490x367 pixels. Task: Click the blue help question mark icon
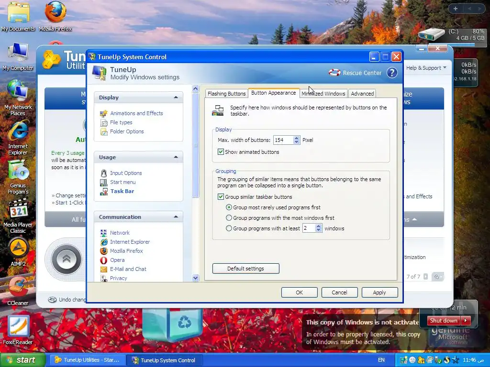coord(392,73)
